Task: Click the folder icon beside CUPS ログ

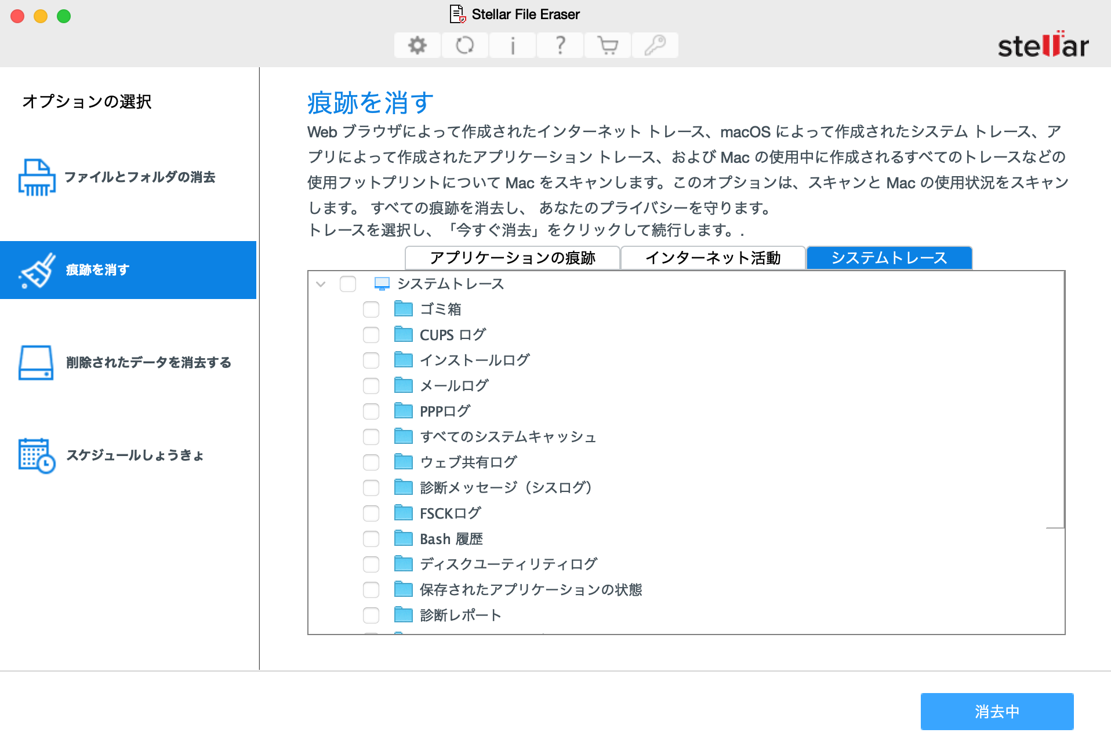Action: click(x=404, y=334)
